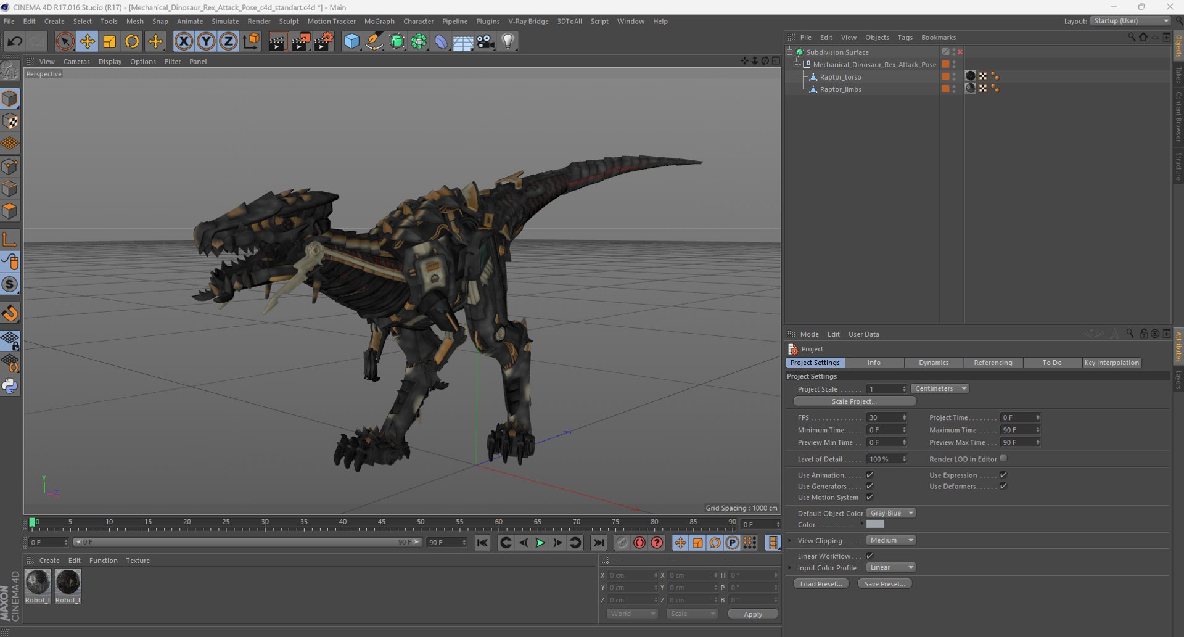
Task: Open the Scale mode dropdown
Action: (x=693, y=614)
